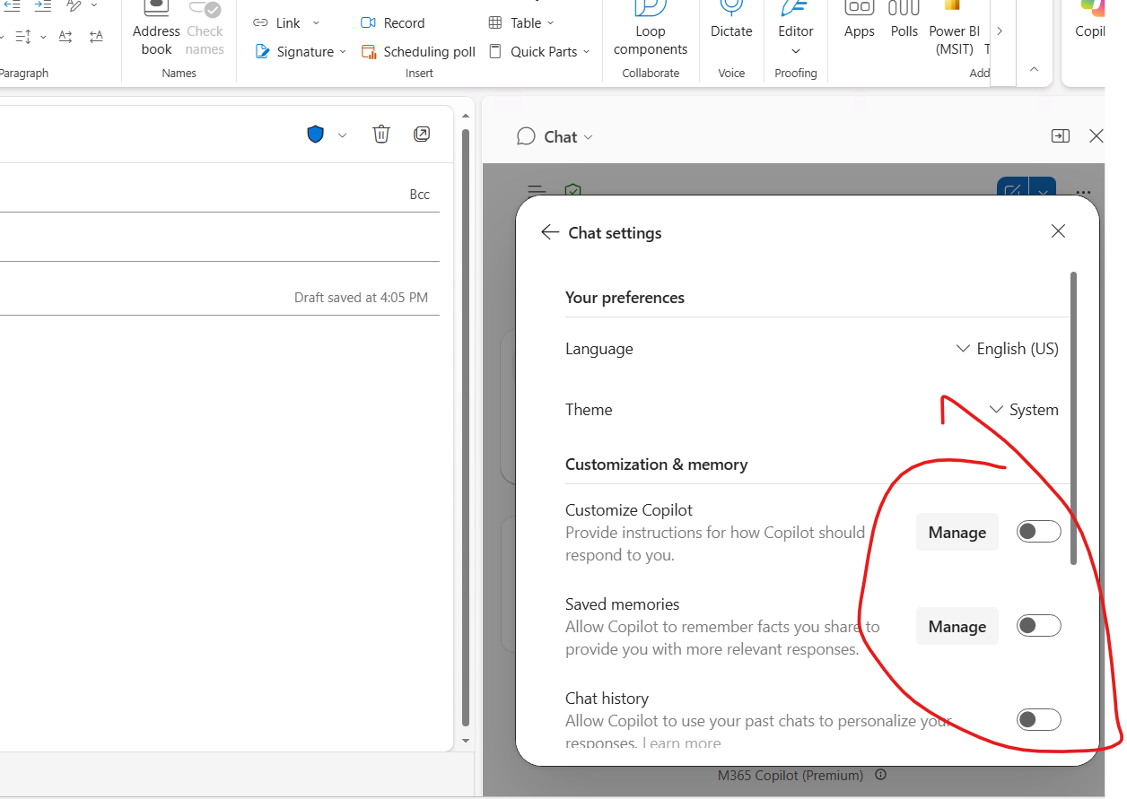Image resolution: width=1127 pixels, height=799 pixels.
Task: Open the Language dropdown showing English (US)
Action: click(x=1008, y=349)
